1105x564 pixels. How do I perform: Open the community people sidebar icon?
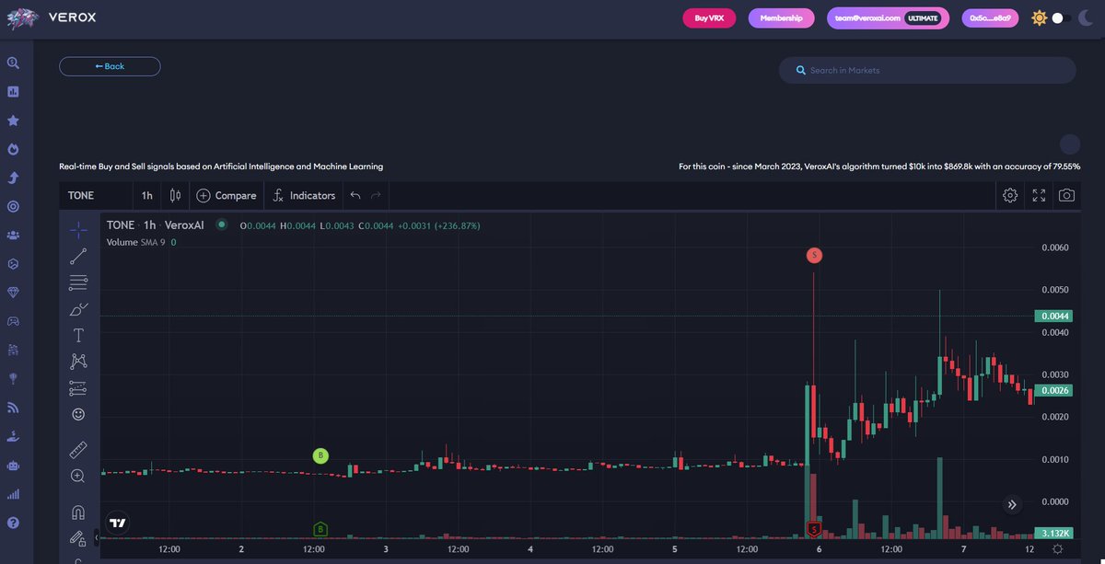point(13,235)
